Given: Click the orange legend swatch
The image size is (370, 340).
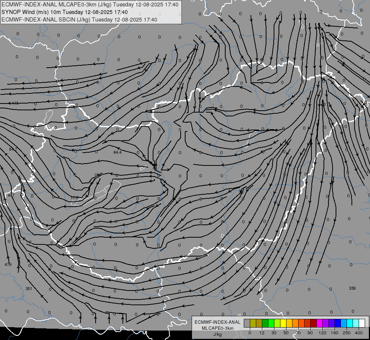Looking at the screenshot, I should click(x=296, y=323).
